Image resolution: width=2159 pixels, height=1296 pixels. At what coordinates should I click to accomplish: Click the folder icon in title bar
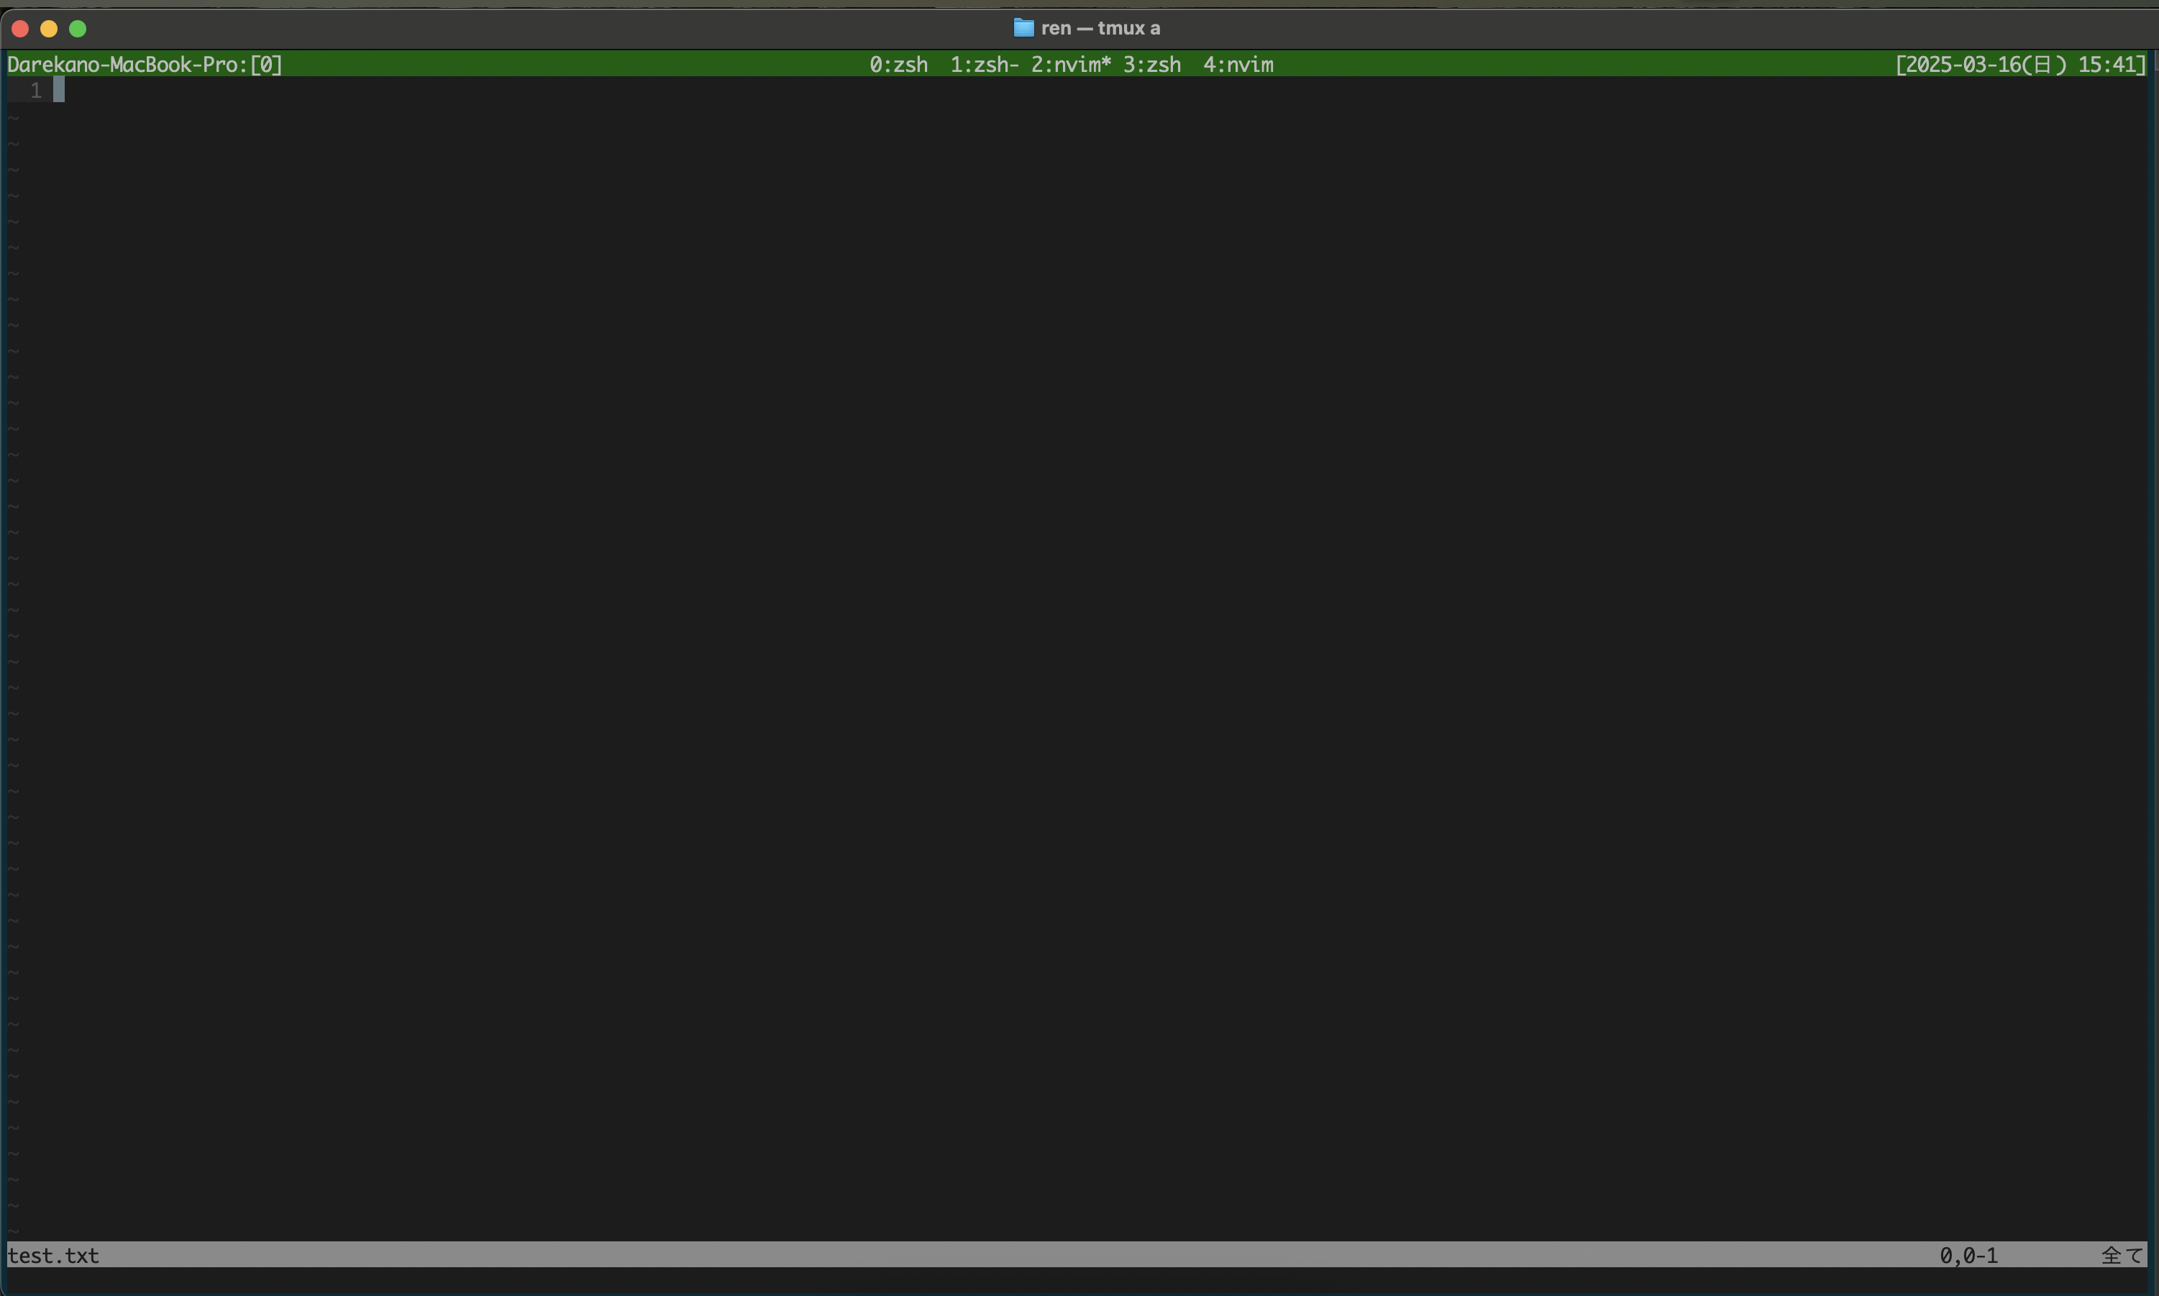coord(1023,28)
